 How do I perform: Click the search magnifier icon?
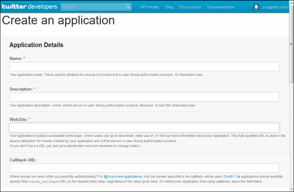(x=128, y=7)
